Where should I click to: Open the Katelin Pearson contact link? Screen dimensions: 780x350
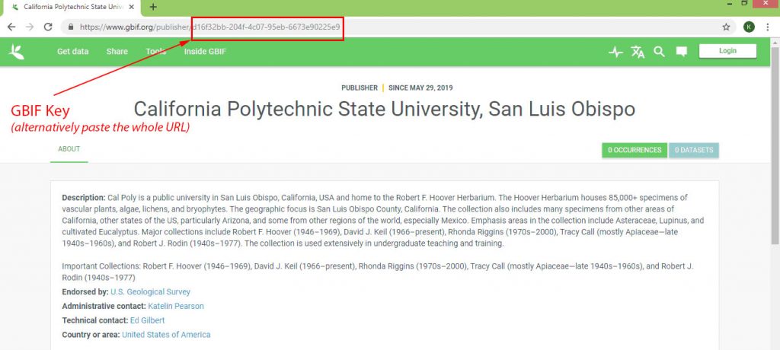(x=176, y=306)
